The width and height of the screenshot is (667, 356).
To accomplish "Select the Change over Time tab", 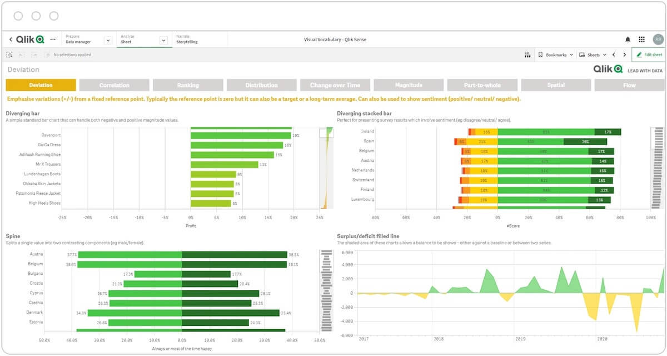I will coord(335,85).
